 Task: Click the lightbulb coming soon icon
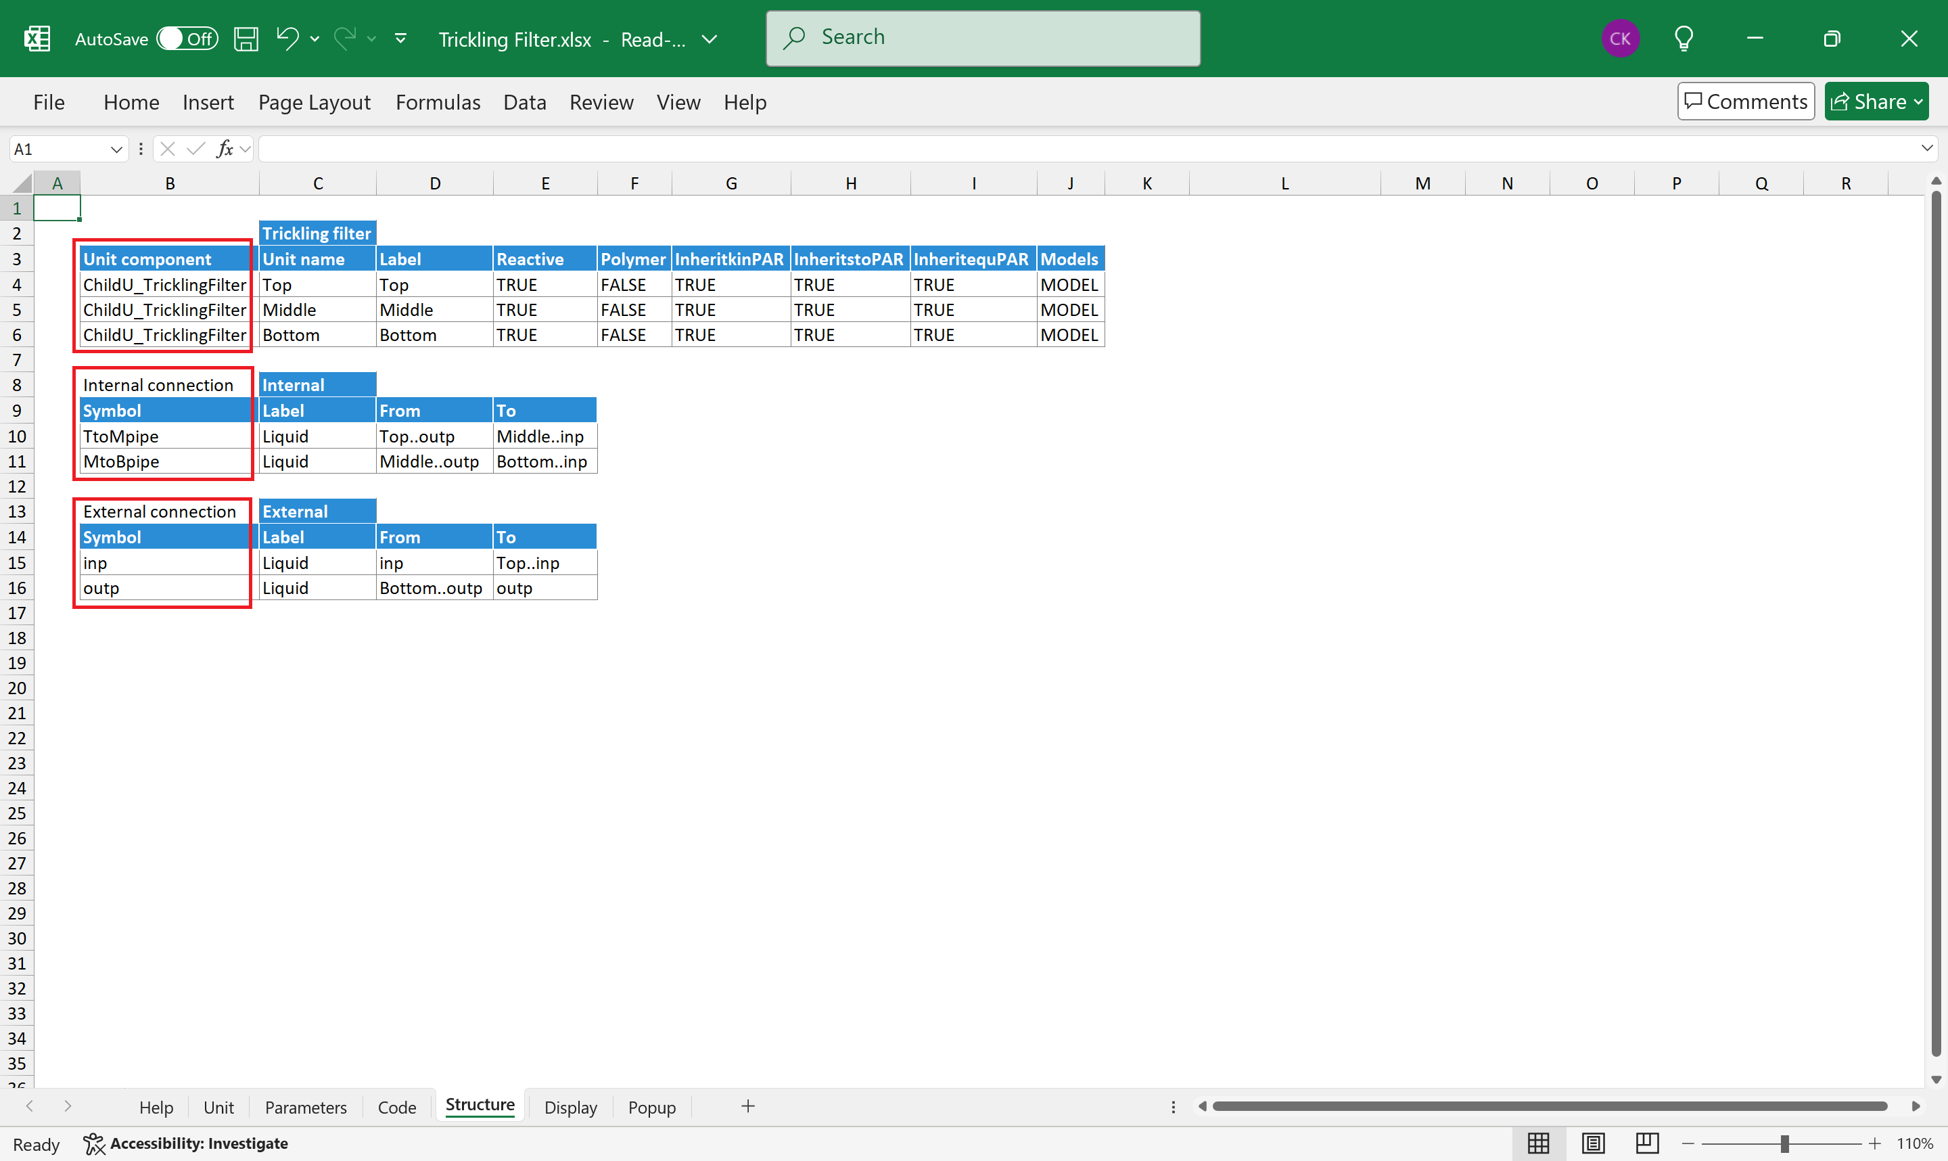point(1684,39)
